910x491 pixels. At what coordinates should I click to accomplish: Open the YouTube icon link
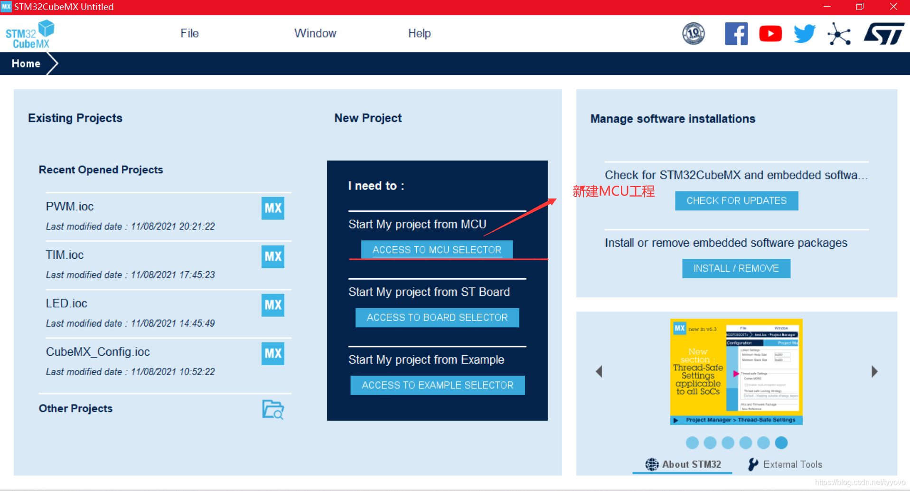(770, 34)
